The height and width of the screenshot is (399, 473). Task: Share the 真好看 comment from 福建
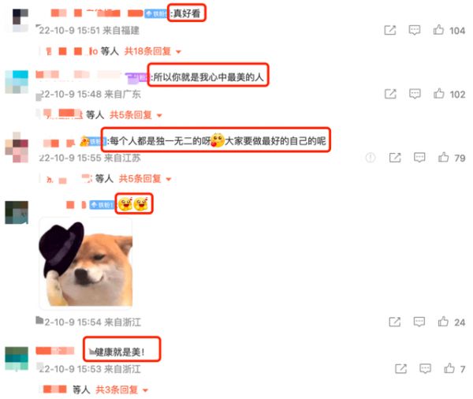tap(390, 30)
